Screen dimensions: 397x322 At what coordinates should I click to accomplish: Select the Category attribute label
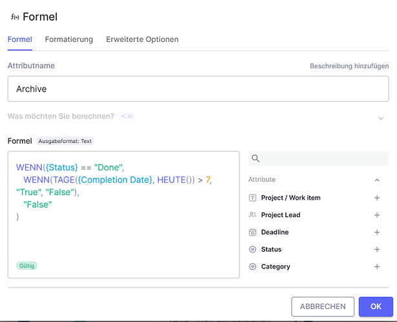tap(276, 267)
